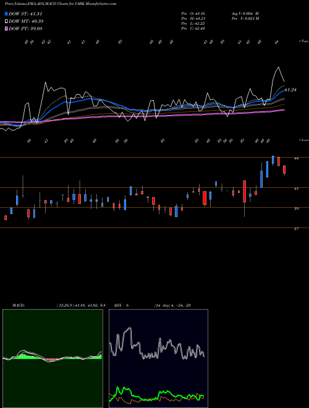Click the 37 price axis label
The height and width of the screenshot is (408, 309).
pyautogui.click(x=296, y=229)
